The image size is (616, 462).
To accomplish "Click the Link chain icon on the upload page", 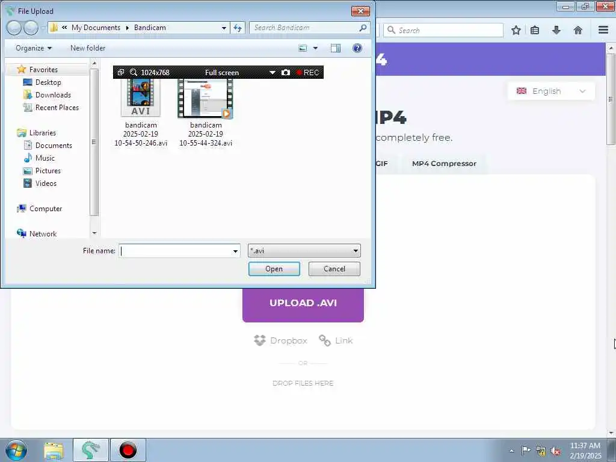I will tap(324, 340).
